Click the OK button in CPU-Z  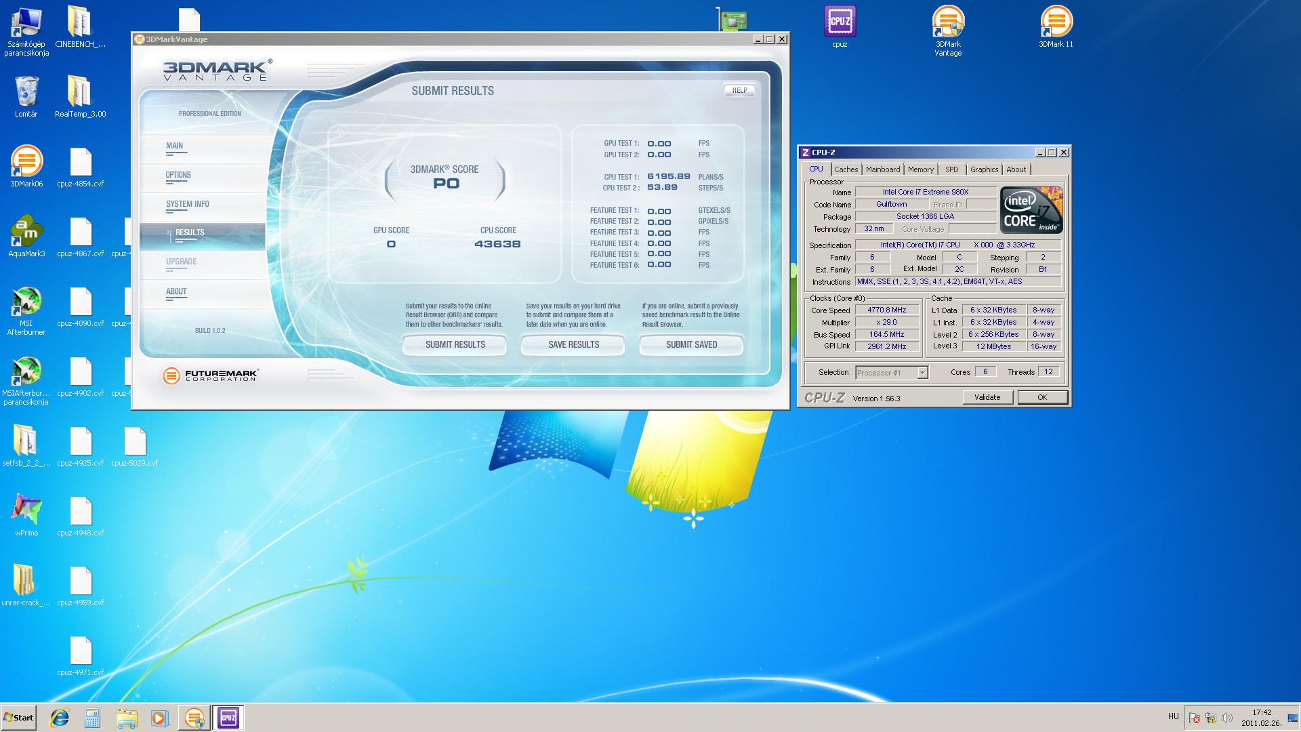point(1042,397)
